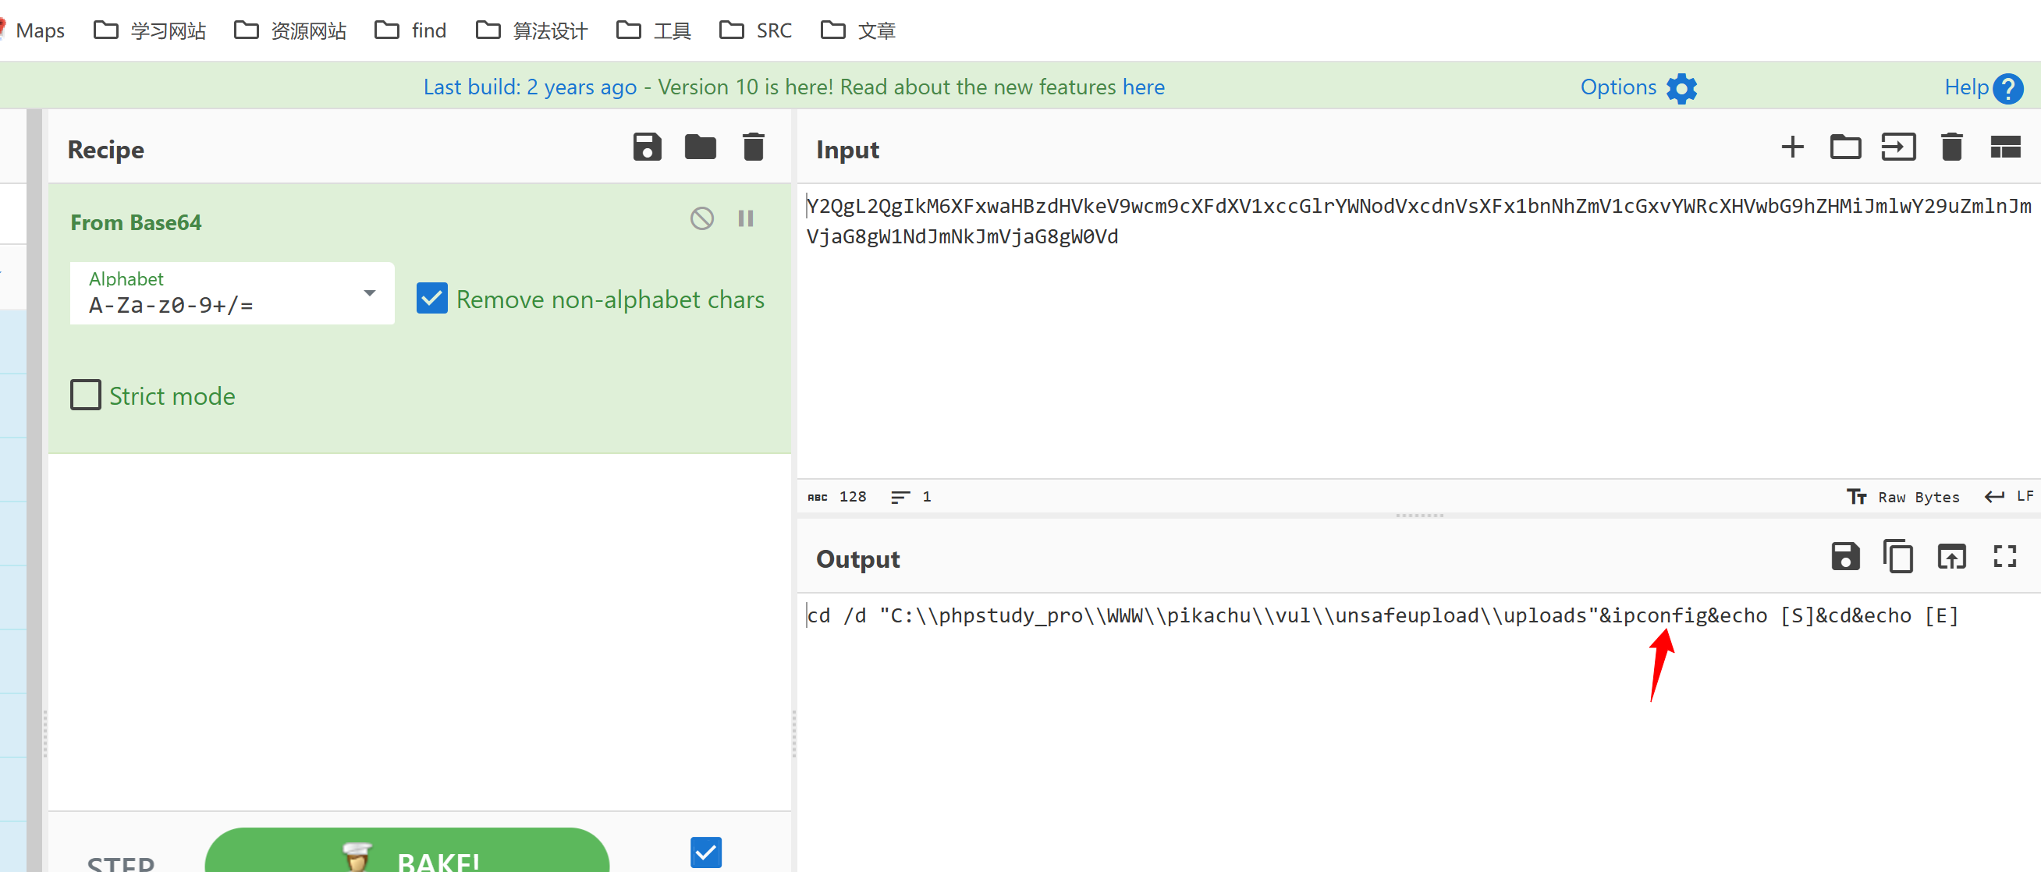Enable the Strict mode checkbox
The image size is (2041, 872).
(x=86, y=395)
